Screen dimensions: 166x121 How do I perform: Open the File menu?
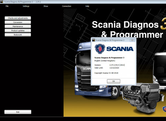(7, 6)
